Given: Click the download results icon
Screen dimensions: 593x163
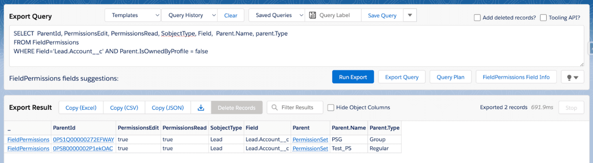Looking at the screenshot, I should click(x=201, y=108).
